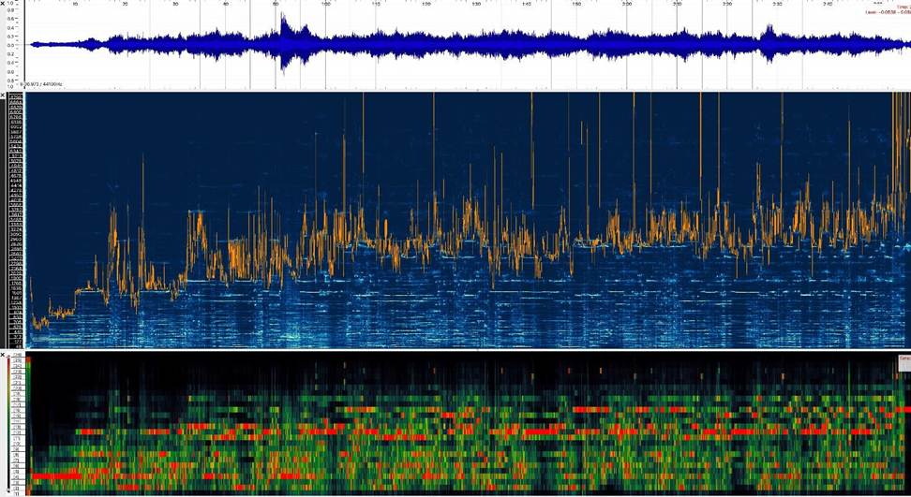Select the red and green chromagram pane

click(468, 423)
